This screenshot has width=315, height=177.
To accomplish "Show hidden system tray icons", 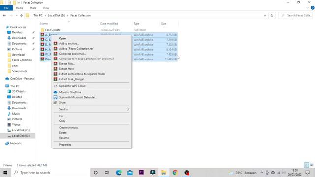I will (x=261, y=173).
